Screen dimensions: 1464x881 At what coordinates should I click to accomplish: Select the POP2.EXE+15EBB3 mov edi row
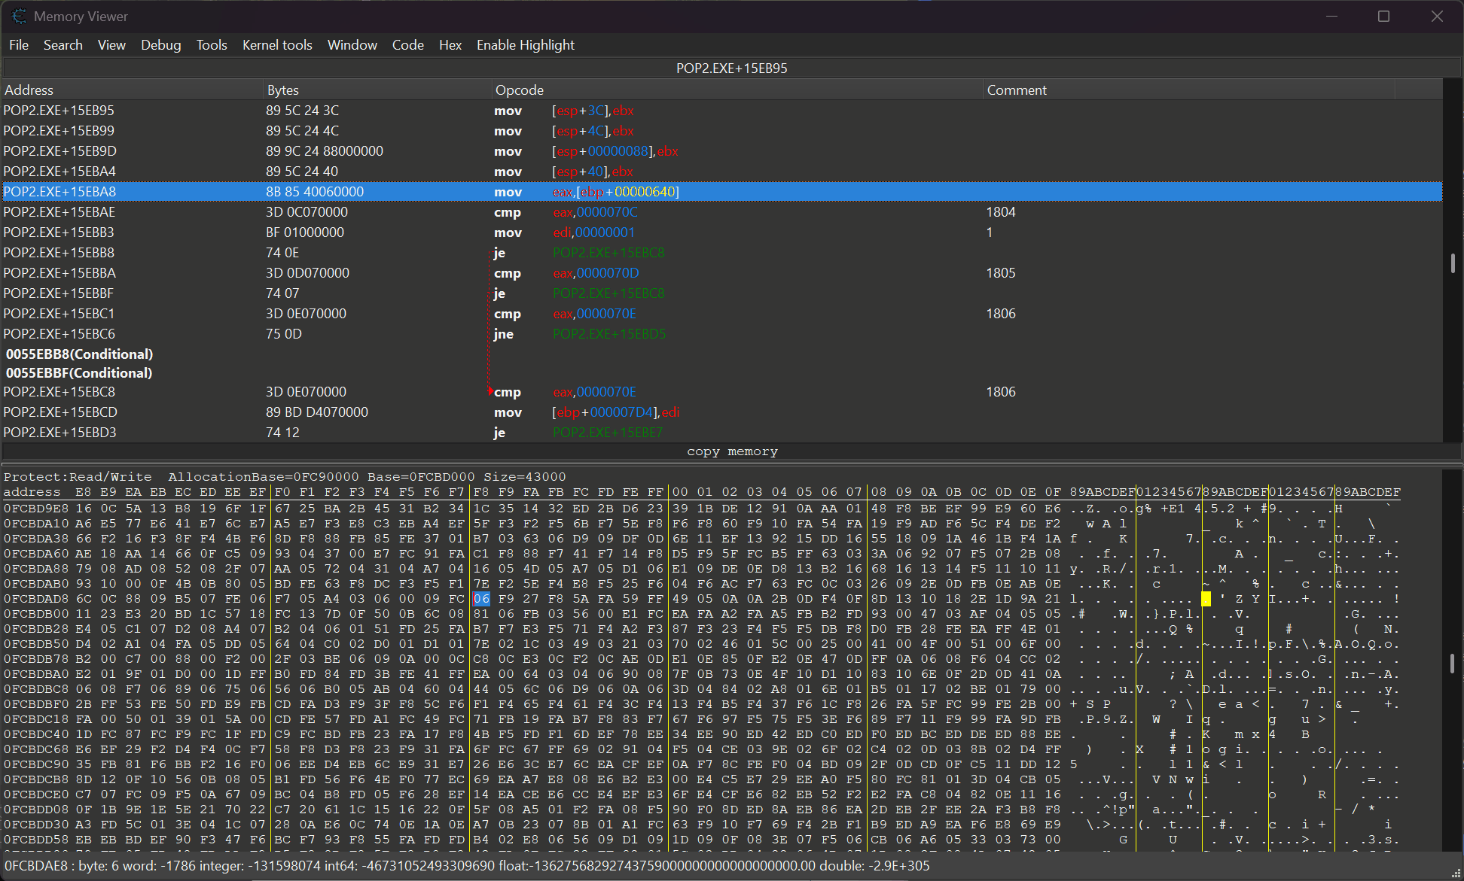tap(722, 232)
